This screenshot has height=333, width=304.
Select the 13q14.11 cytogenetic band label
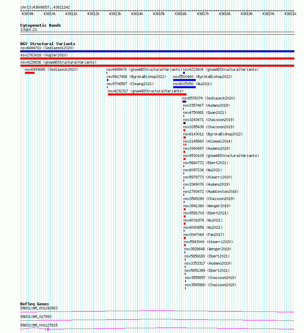click(29, 30)
